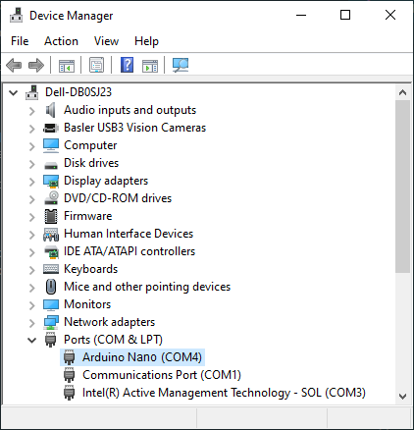
Task: Select the Dell-DB0SJ23 computer root icon
Action: [31, 92]
